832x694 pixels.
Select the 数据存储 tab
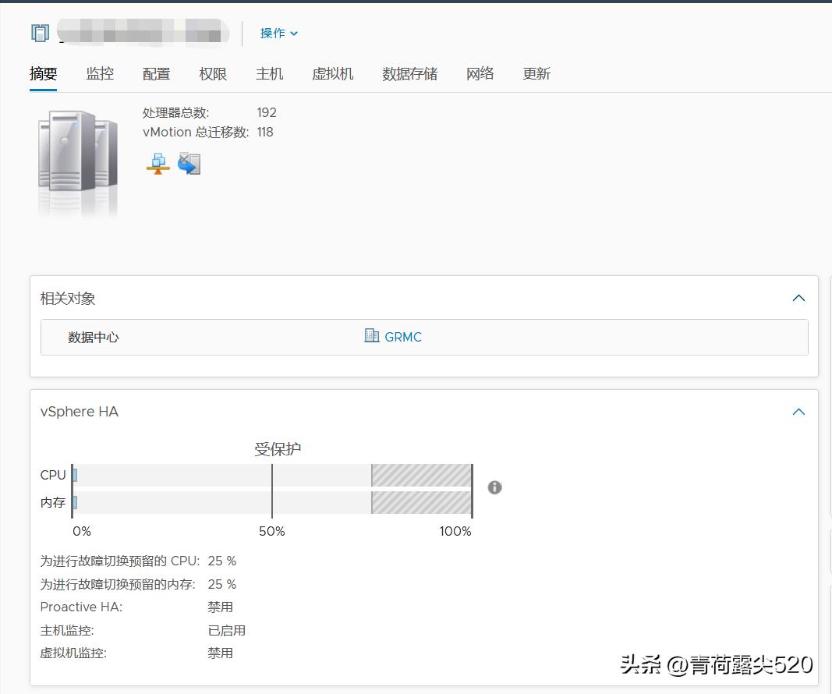(410, 73)
